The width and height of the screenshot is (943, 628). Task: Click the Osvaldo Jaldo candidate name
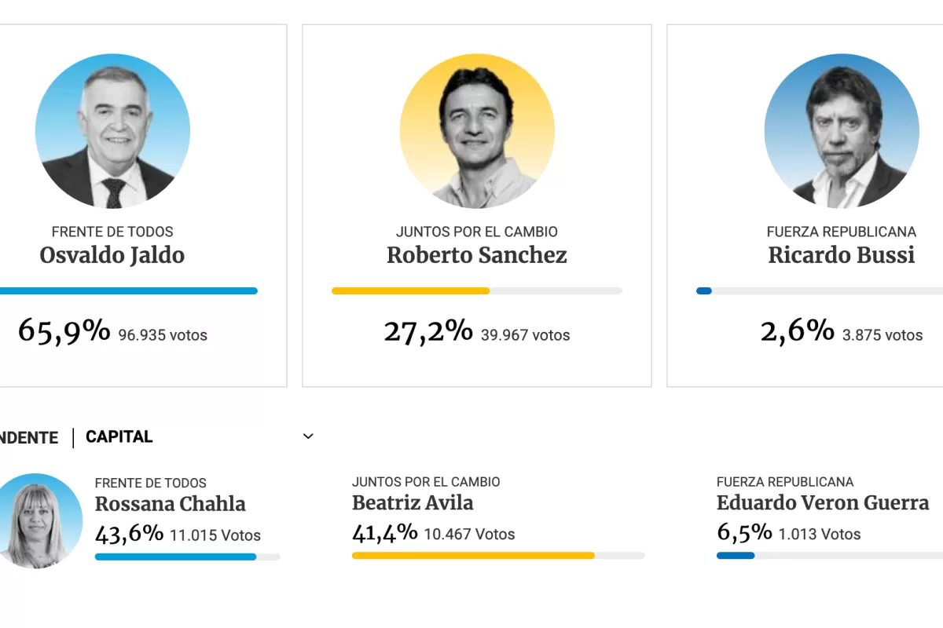click(x=112, y=255)
